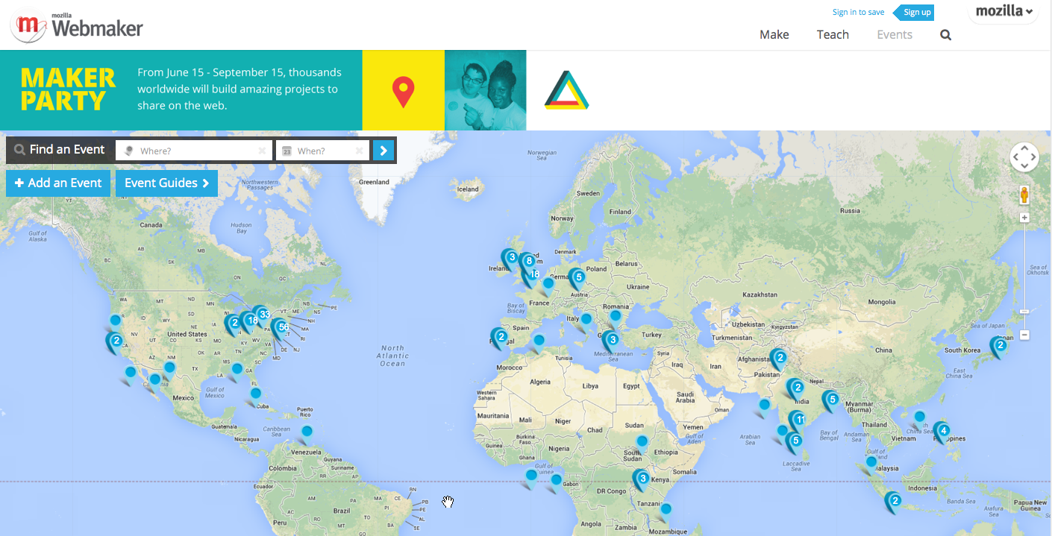Screen dimensions: 1052x536
Task: Expand the Event Guides button chevron
Action: point(205,183)
